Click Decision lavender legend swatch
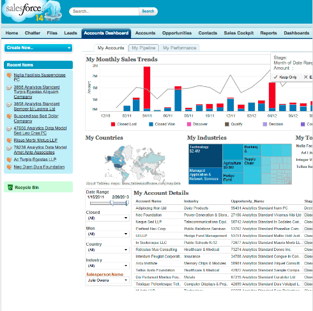 pyautogui.click(x=265, y=125)
